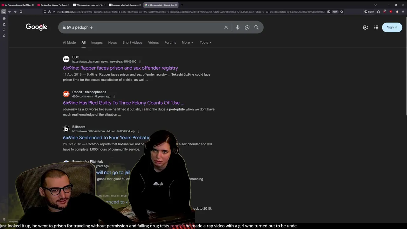Viewport: 407px width, 229px height.
Task: Close the European allies back Denmark tab
Action: point(140,5)
